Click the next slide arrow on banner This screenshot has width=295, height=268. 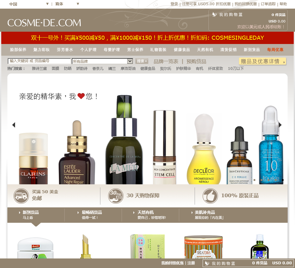click(280, 125)
